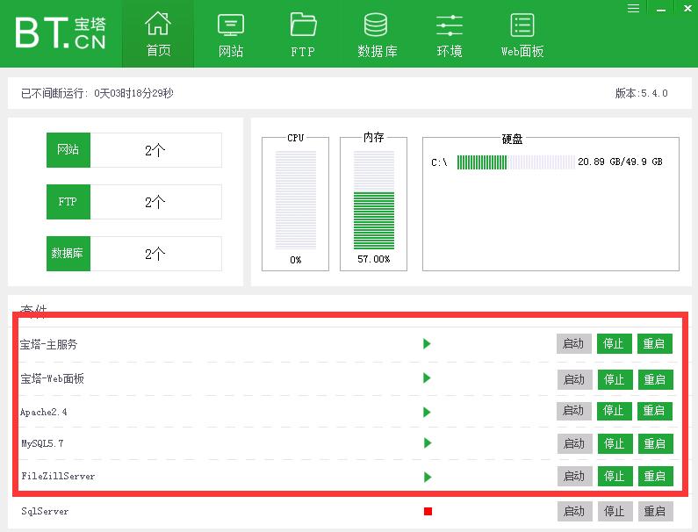Click 启动 for MySQL5.7
The width and height of the screenshot is (698, 532).
[x=575, y=444]
